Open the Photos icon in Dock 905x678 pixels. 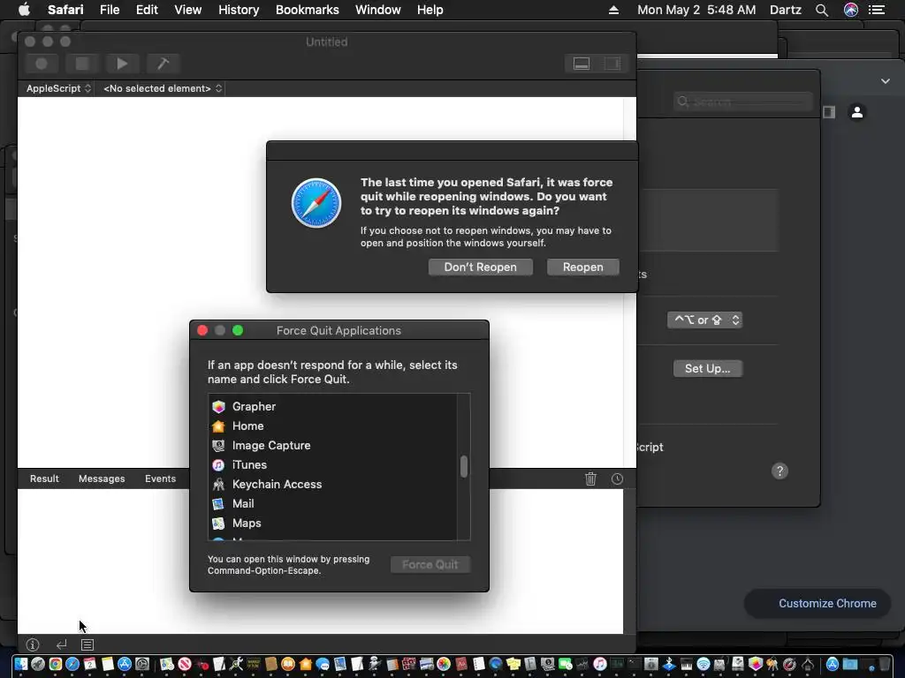point(444,664)
